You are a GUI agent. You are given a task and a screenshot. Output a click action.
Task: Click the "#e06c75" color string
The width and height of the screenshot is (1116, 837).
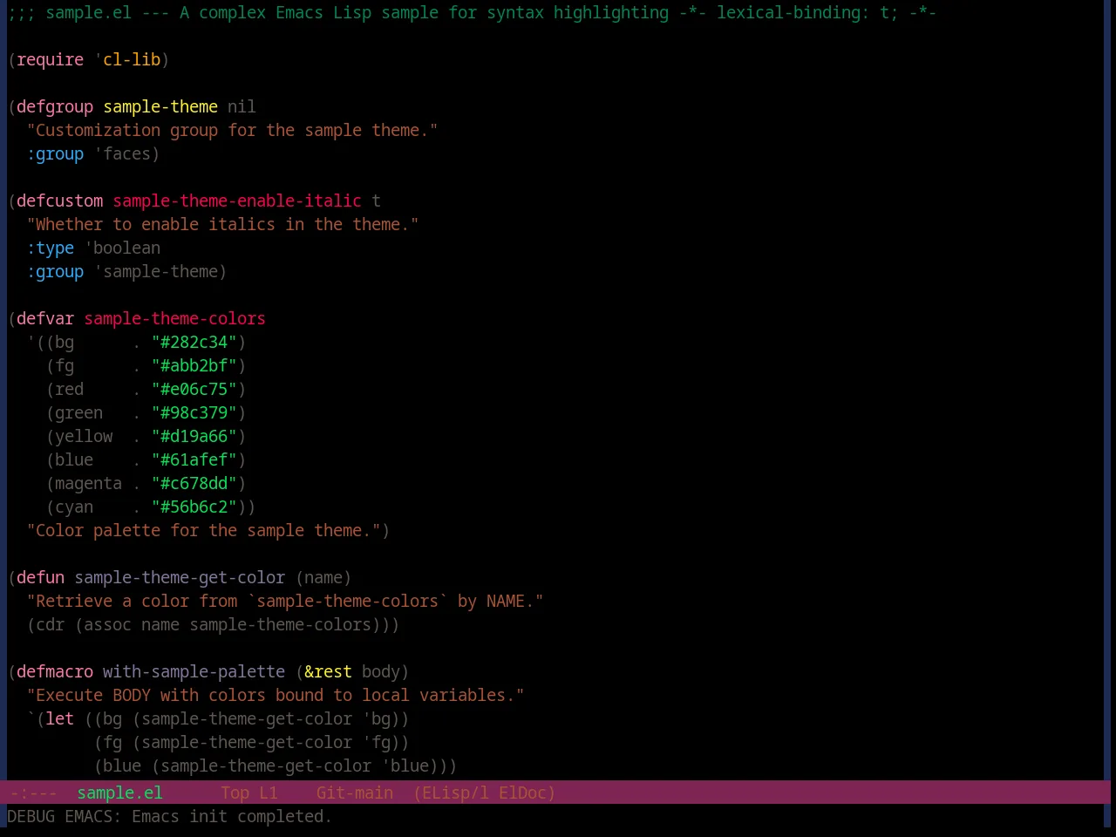(194, 389)
